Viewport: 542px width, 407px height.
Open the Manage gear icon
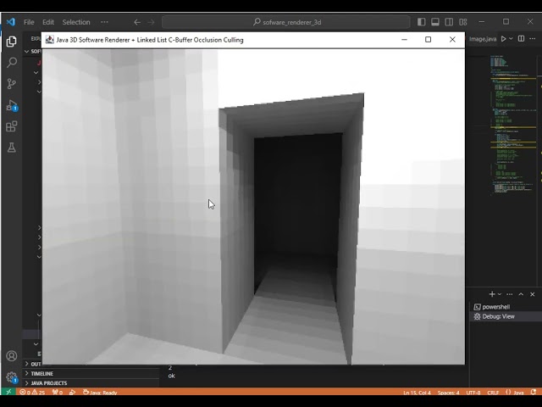point(11,376)
